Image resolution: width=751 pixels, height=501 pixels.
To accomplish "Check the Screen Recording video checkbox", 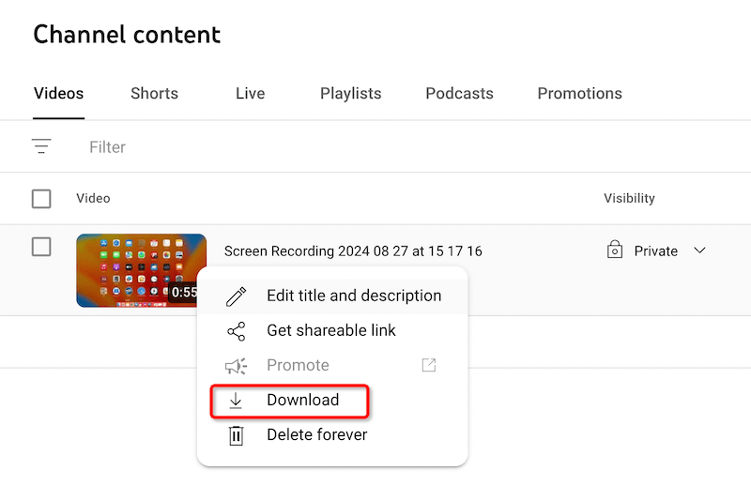I will (41, 247).
